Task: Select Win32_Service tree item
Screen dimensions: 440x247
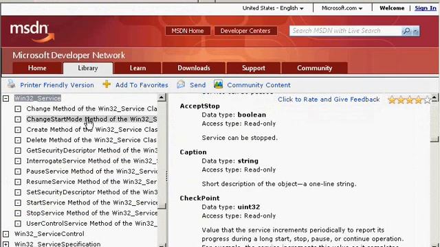Action: tap(38, 98)
